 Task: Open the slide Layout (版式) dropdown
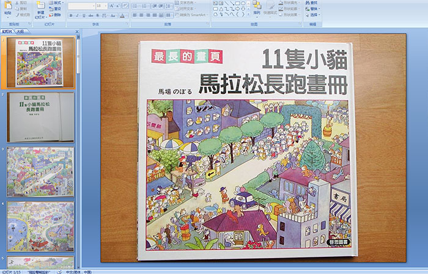pyautogui.click(x=56, y=2)
